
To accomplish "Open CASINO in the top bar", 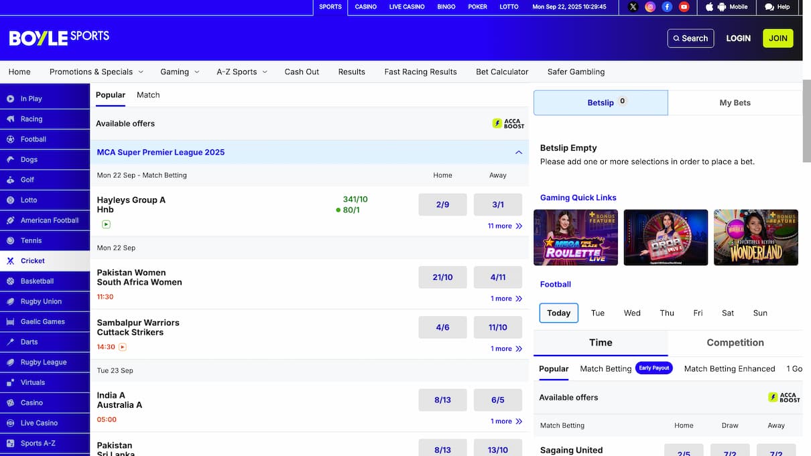I will pos(366,7).
